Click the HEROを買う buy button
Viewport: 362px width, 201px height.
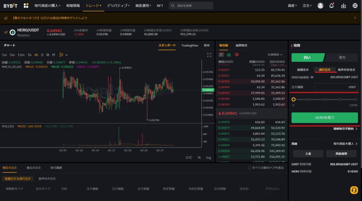(x=325, y=118)
